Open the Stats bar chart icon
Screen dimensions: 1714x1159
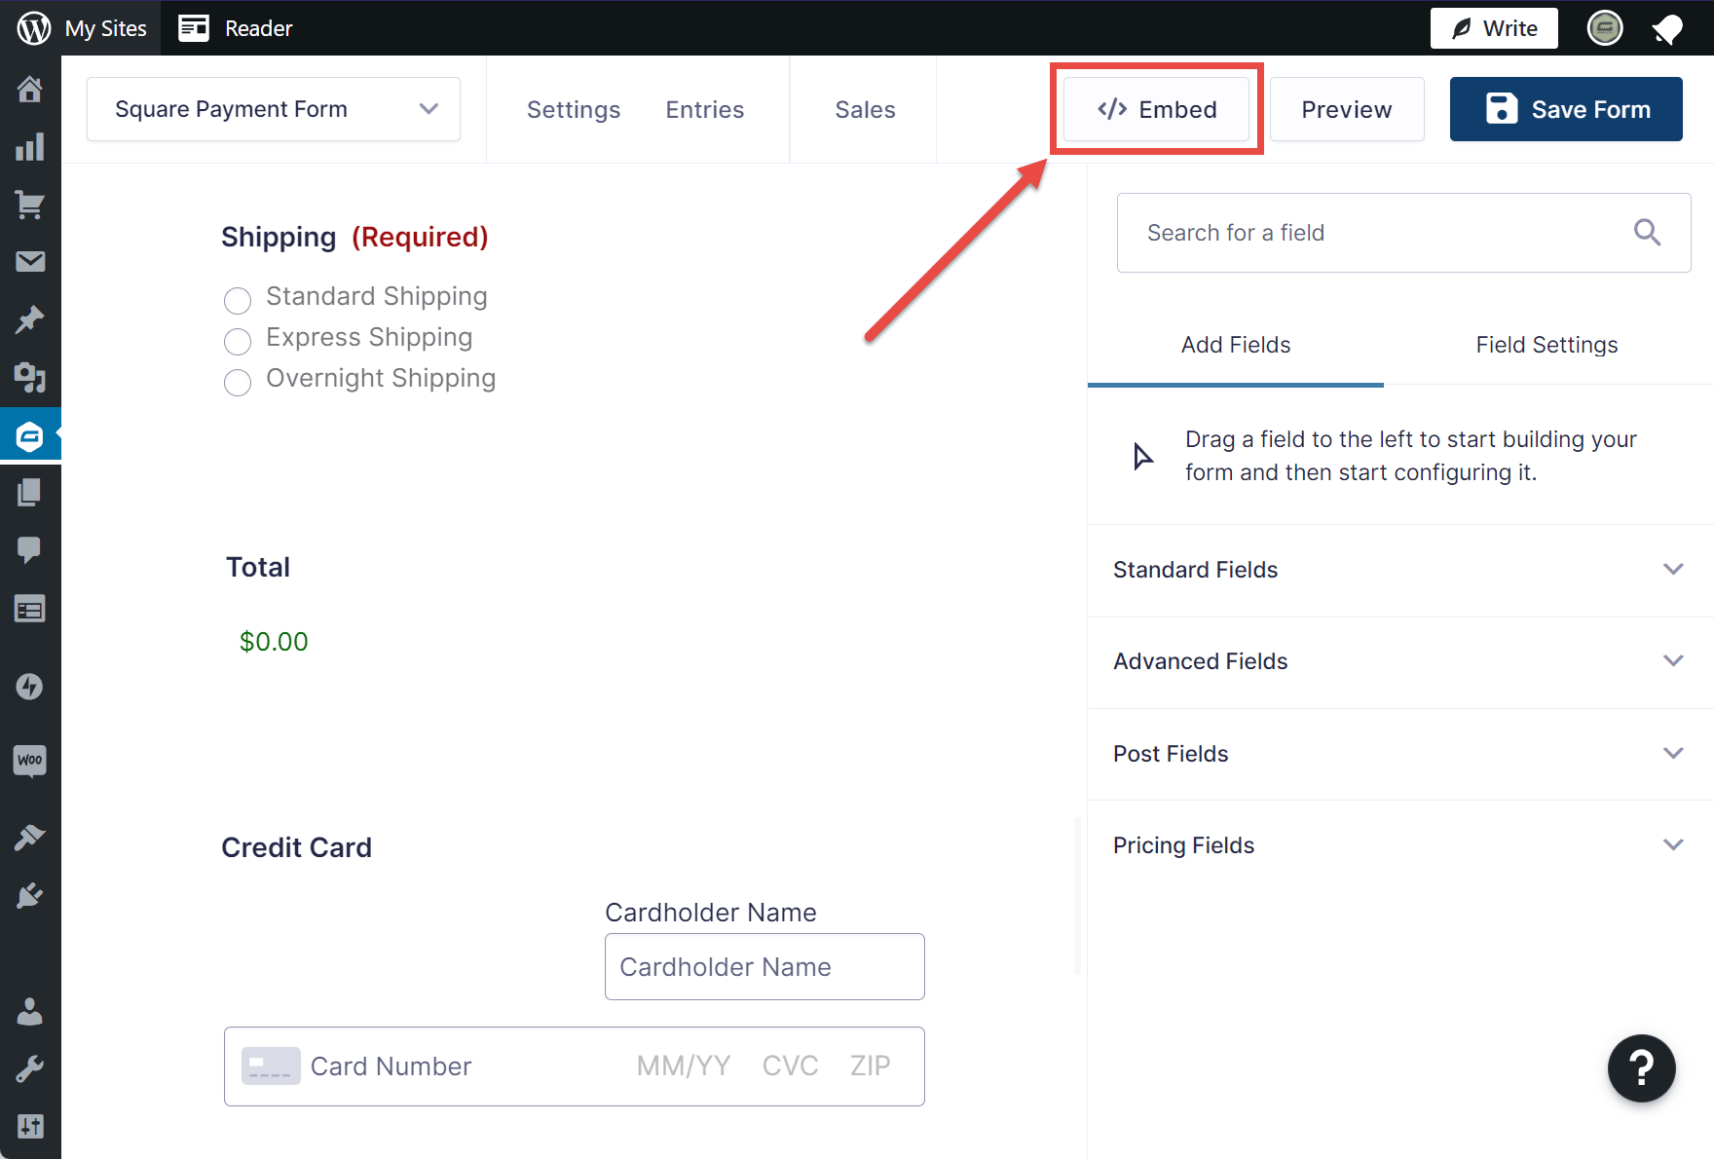30,147
